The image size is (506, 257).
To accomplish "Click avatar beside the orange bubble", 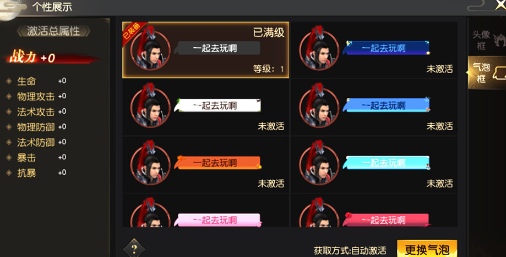I will tap(150, 164).
